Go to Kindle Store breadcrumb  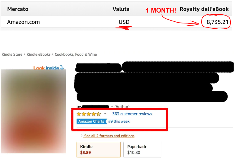pyautogui.click(x=12, y=54)
